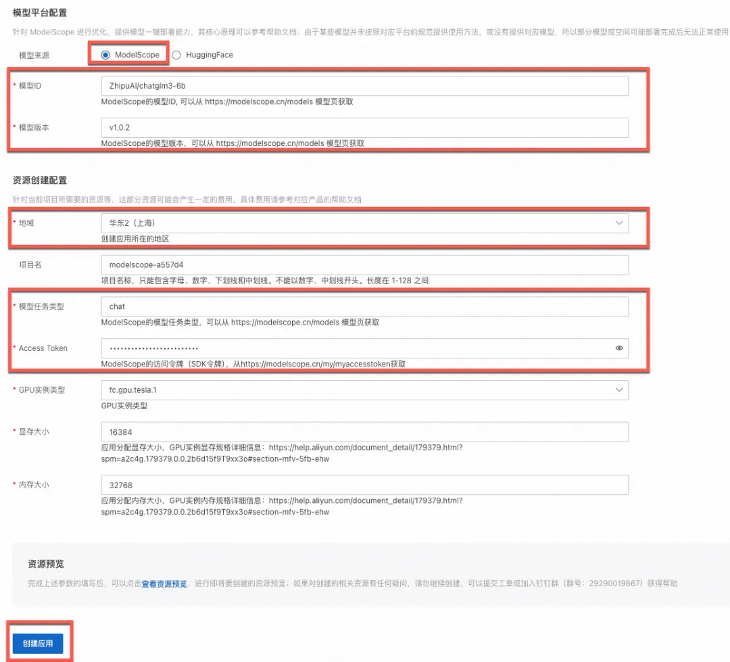
Task: Click the 模型来源 label
Action: pyautogui.click(x=34, y=55)
